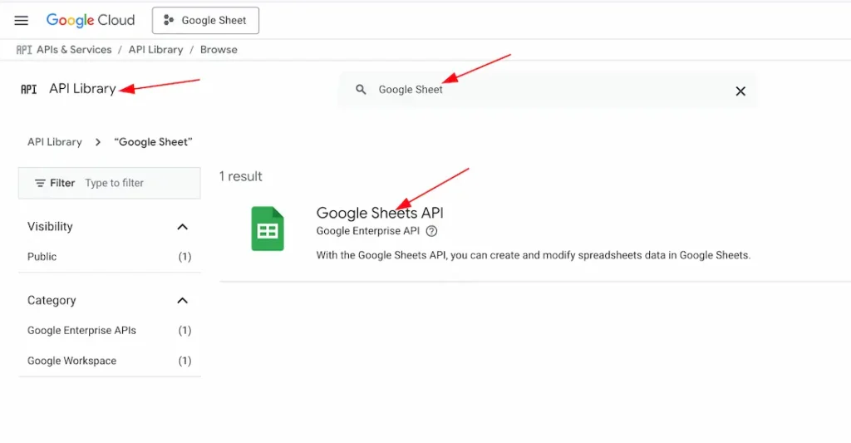Filter by Google Workspace category
Screen dimensions: 851x443
[x=72, y=361]
